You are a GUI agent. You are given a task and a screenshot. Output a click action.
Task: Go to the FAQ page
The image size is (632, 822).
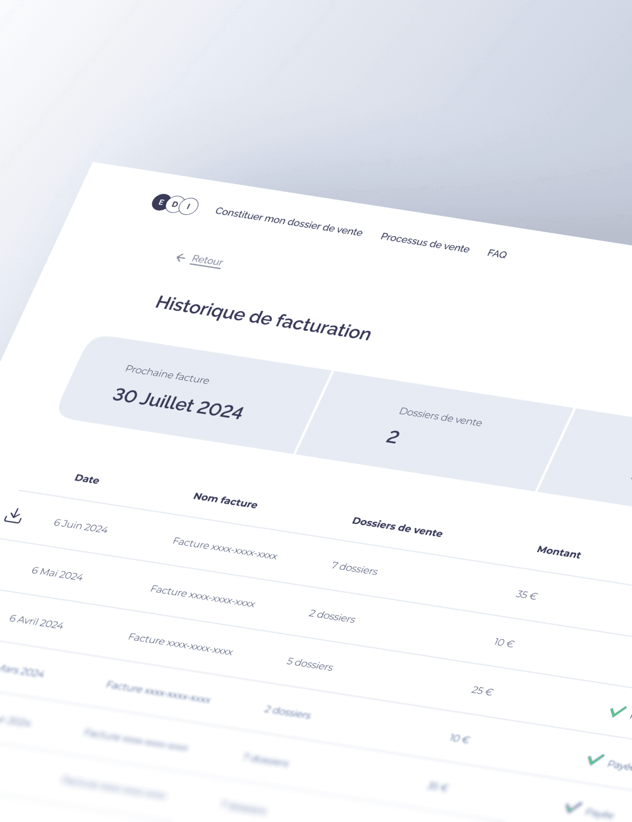coord(497,254)
